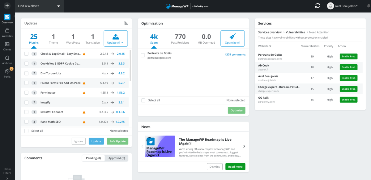Select the 4k Spam tab
This screenshot has height=180, width=371.
pos(154,39)
